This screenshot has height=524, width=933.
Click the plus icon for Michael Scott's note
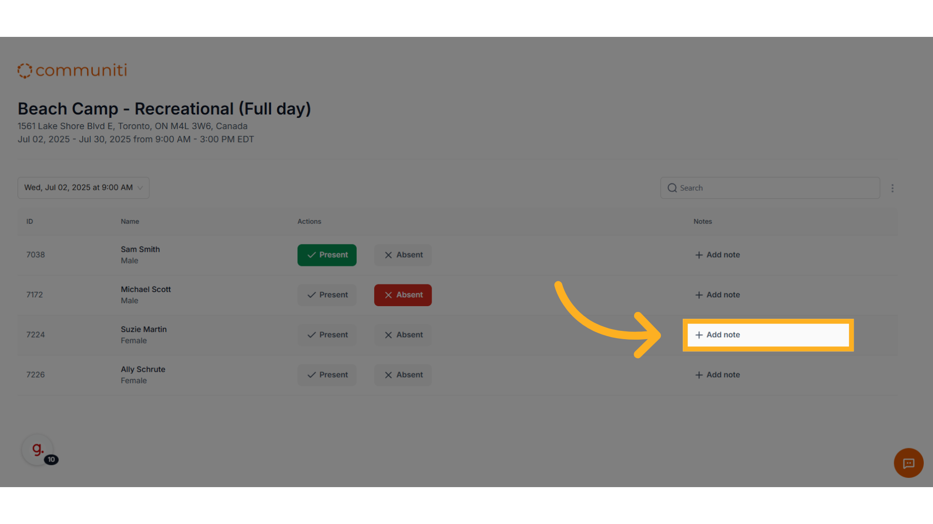[x=699, y=295]
